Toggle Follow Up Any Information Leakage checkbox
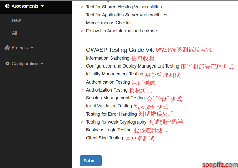Image resolution: width=238 pixels, height=168 pixels. 82,31
